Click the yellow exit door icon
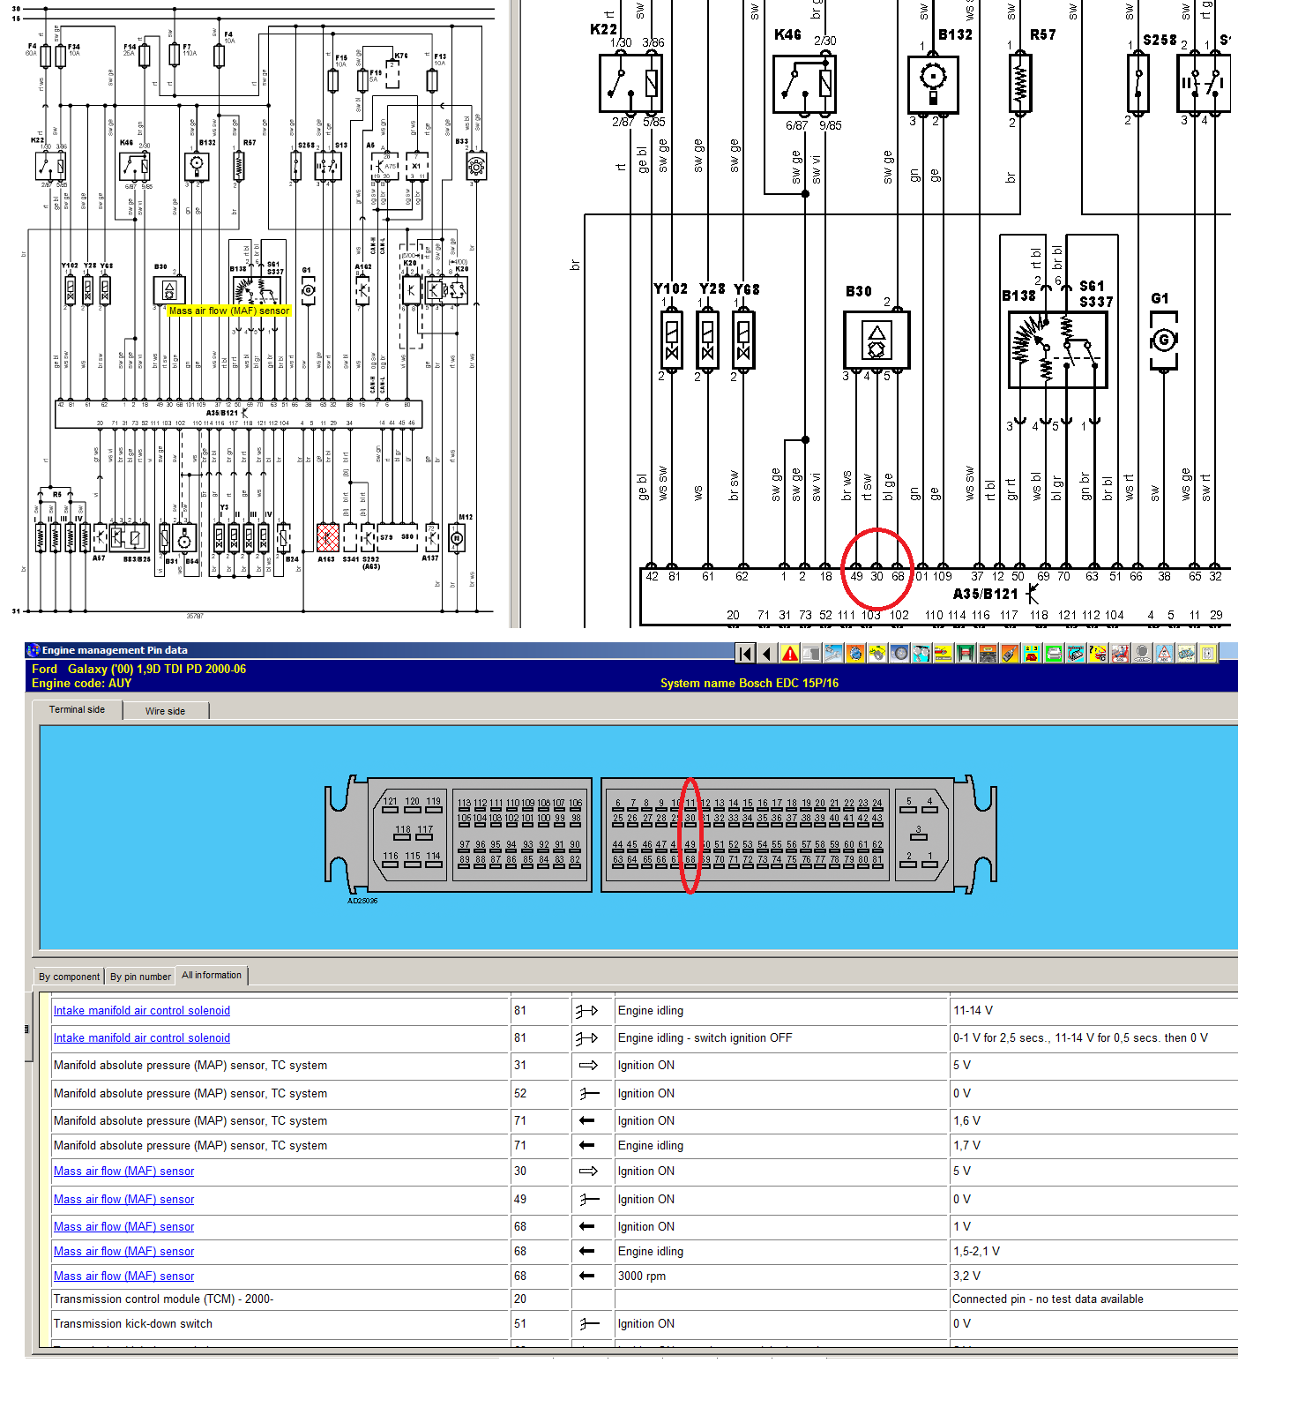Screen dimensions: 1298x1415 click(x=1207, y=654)
